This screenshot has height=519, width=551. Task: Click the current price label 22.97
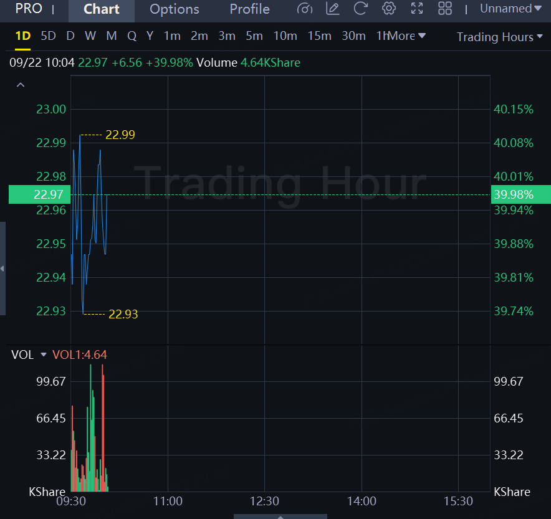pyautogui.click(x=40, y=194)
